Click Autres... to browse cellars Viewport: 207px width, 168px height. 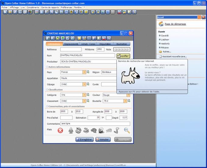[167, 52]
